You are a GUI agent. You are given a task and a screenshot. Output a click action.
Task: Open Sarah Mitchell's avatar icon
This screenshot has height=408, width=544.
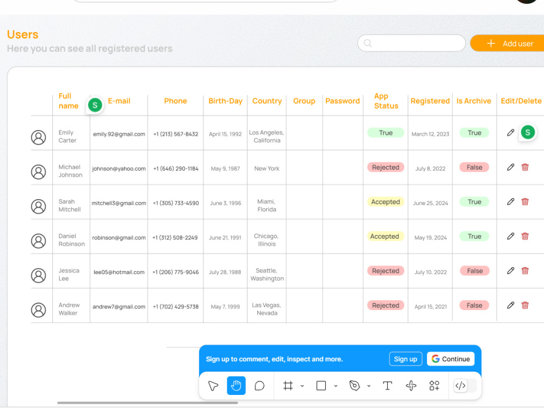[39, 206]
